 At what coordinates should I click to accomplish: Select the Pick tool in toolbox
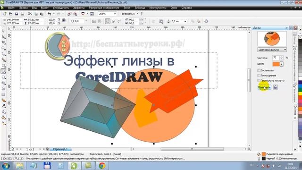[3, 31]
